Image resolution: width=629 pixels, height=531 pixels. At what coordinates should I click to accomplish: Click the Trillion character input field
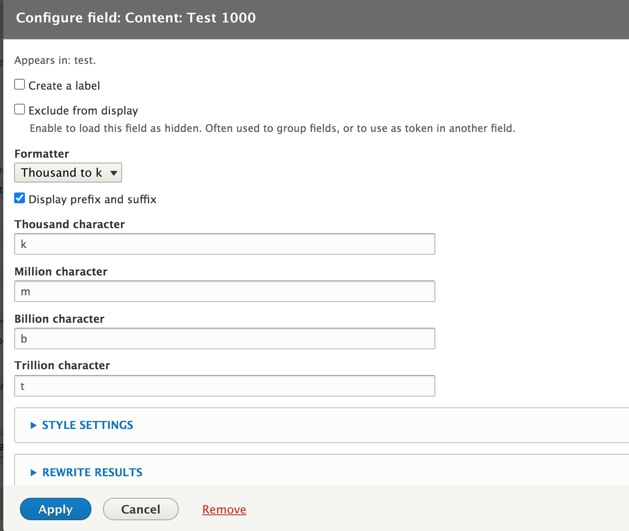click(224, 386)
